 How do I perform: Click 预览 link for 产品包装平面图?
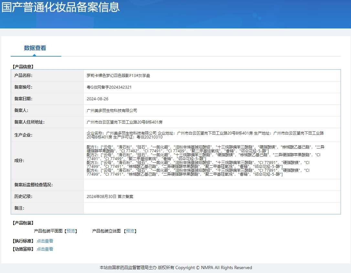point(71,231)
